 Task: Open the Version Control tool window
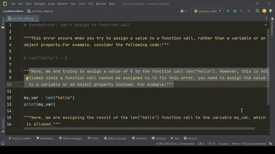(20, 138)
